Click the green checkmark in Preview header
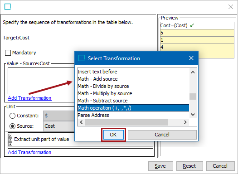 [192, 25]
